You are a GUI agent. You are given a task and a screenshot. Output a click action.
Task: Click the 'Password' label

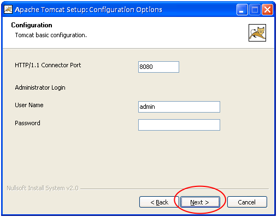tap(27, 123)
